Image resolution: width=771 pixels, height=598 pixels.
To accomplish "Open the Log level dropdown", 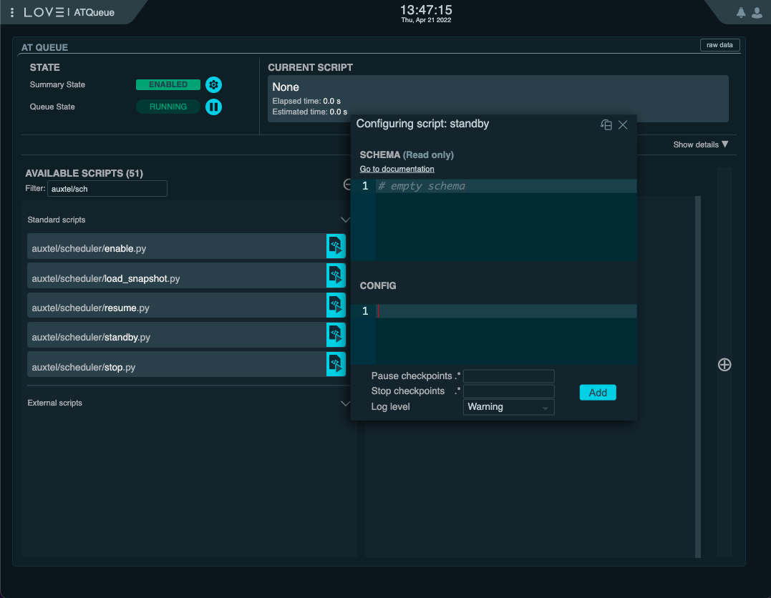I will pos(508,406).
